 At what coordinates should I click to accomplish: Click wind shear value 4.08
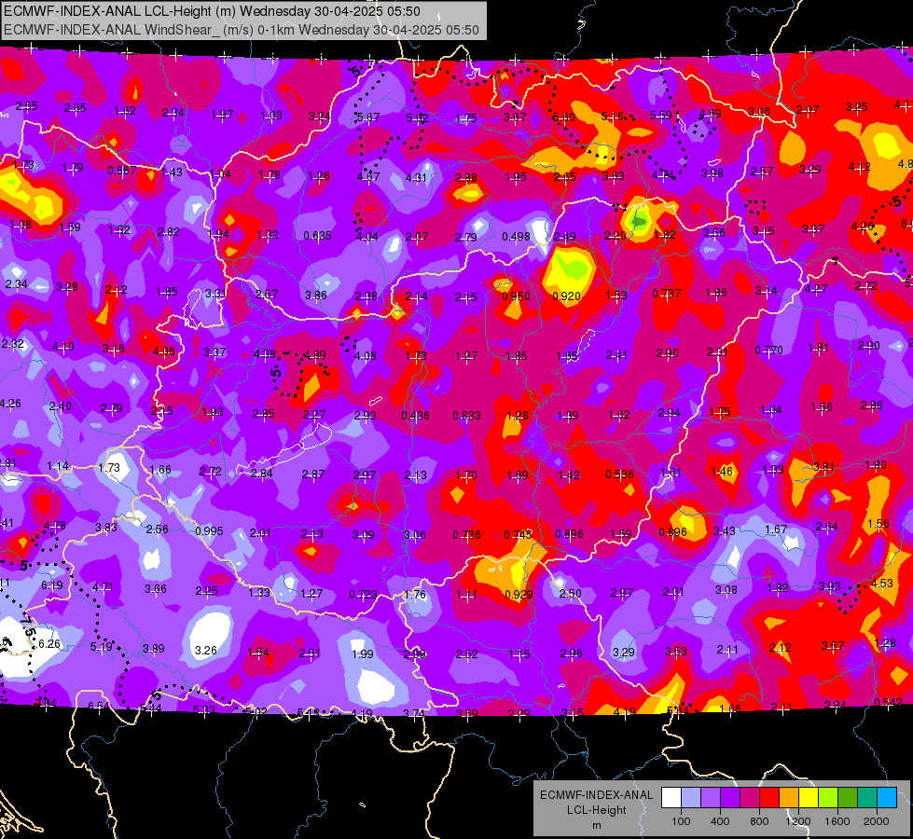click(x=365, y=356)
